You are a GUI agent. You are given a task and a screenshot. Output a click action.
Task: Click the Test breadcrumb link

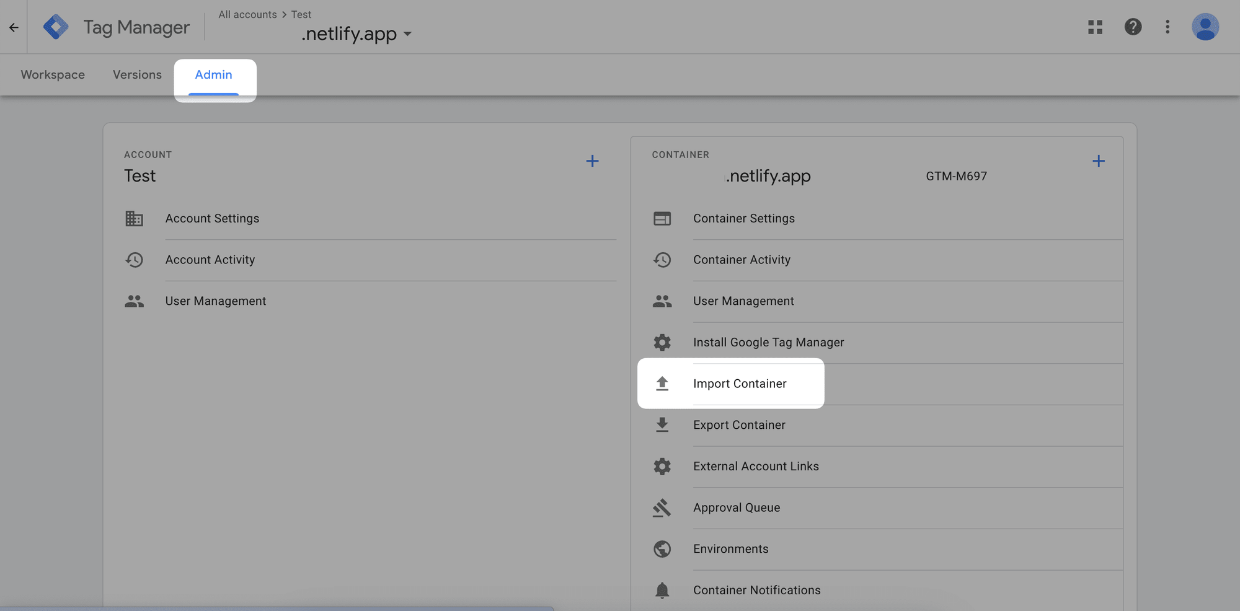click(301, 14)
